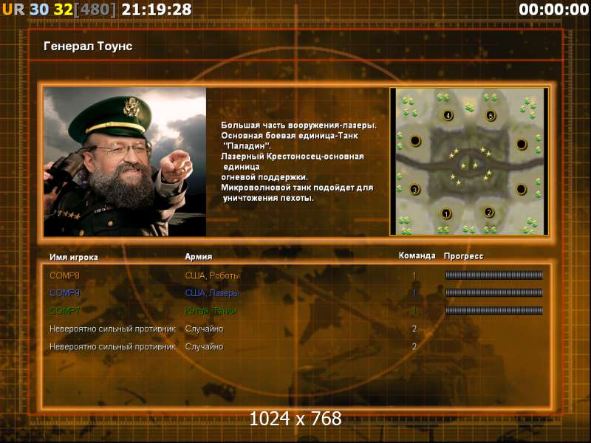Image resolution: width=591 pixels, height=443 pixels.
Task: Select start position 5 on the minimap
Action: (491, 115)
